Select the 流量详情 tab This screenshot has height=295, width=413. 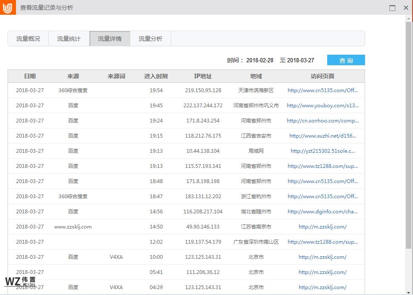click(109, 38)
